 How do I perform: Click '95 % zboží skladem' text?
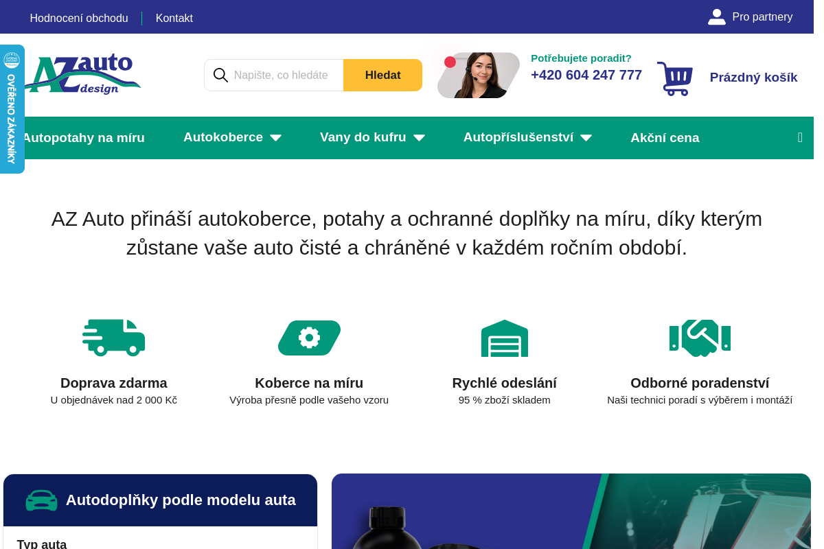pyautogui.click(x=505, y=400)
